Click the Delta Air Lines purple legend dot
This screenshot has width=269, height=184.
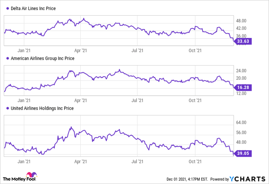(8, 9)
